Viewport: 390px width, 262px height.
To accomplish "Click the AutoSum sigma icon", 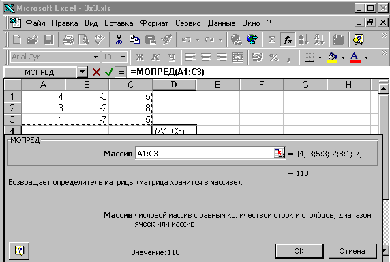I will 271,40.
